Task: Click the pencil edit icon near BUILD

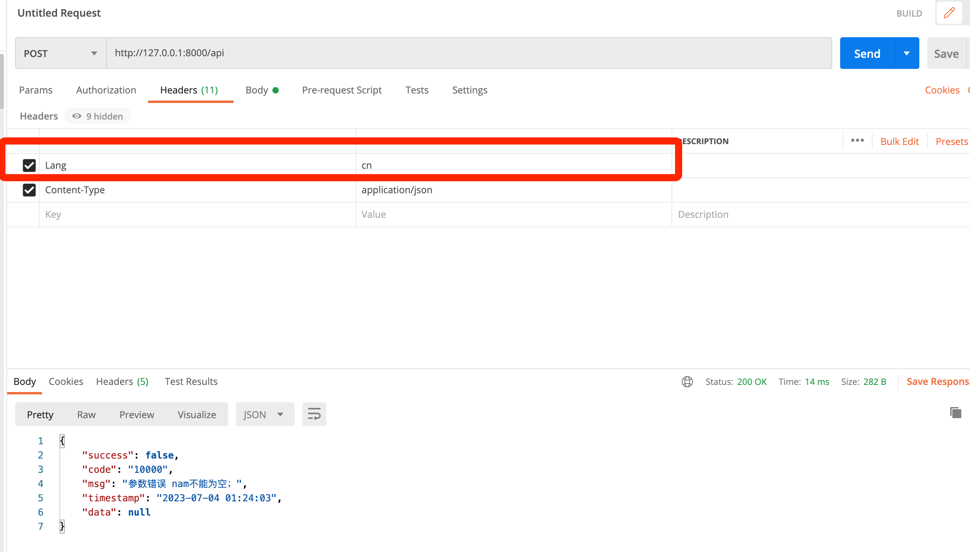Action: (x=949, y=13)
